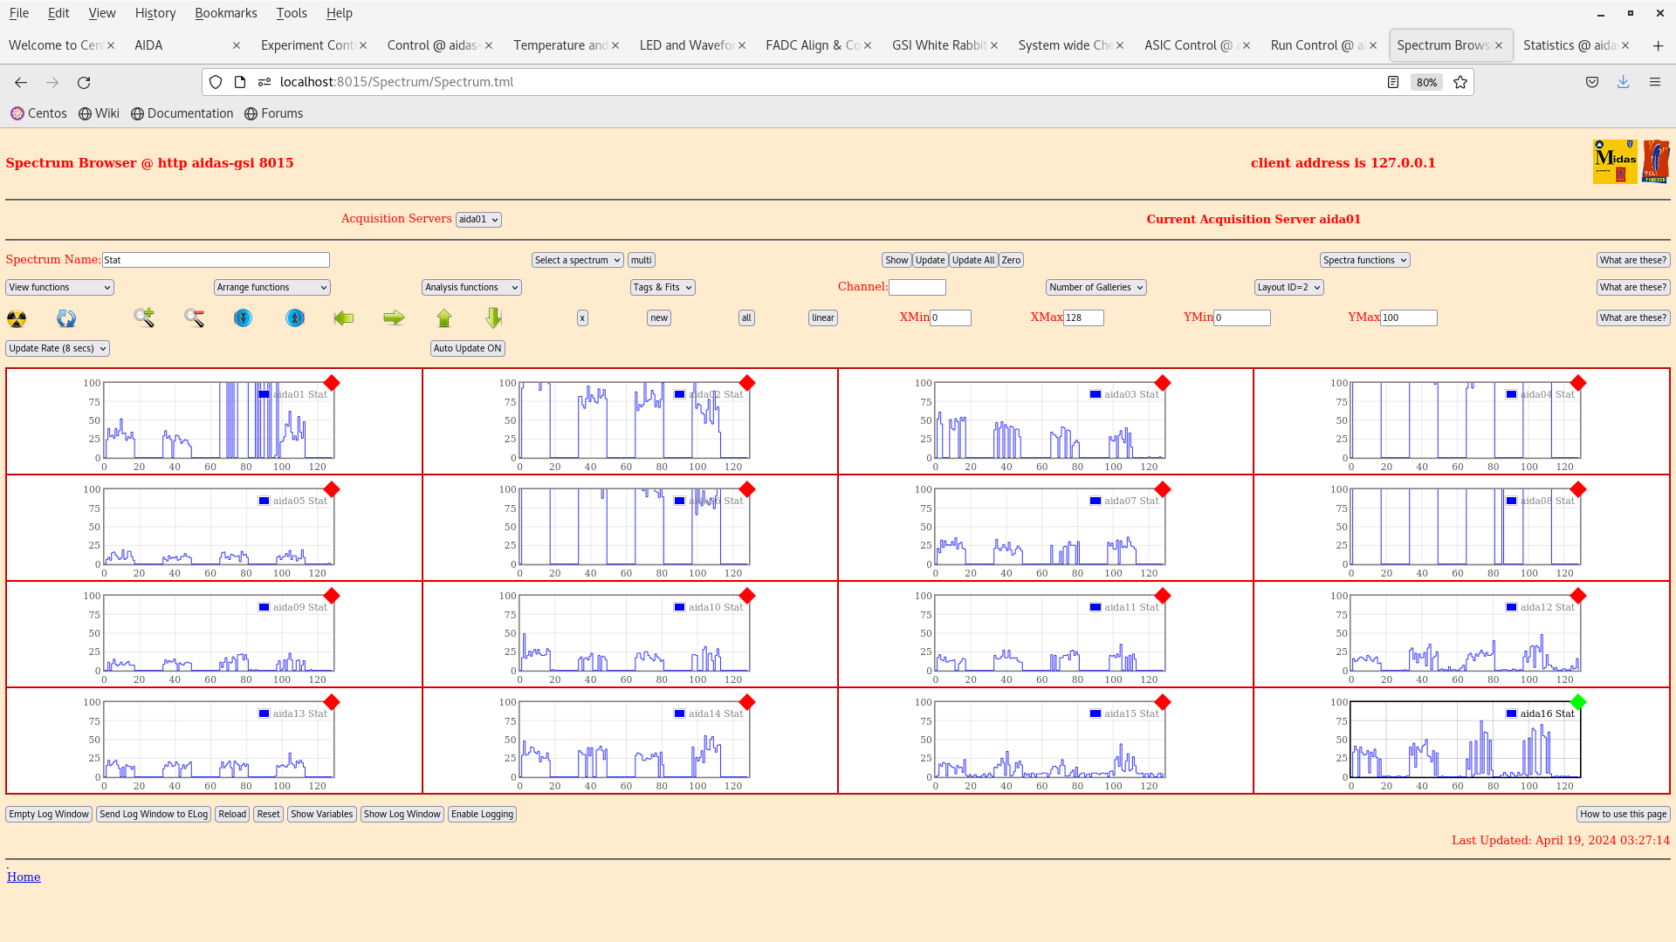Click red diamond marker on aida13 Stat
This screenshot has width=1676, height=942.
332,702
